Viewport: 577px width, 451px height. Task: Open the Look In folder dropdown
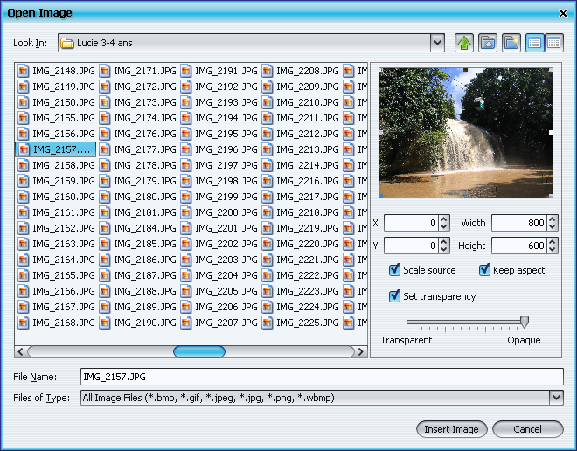tap(437, 43)
